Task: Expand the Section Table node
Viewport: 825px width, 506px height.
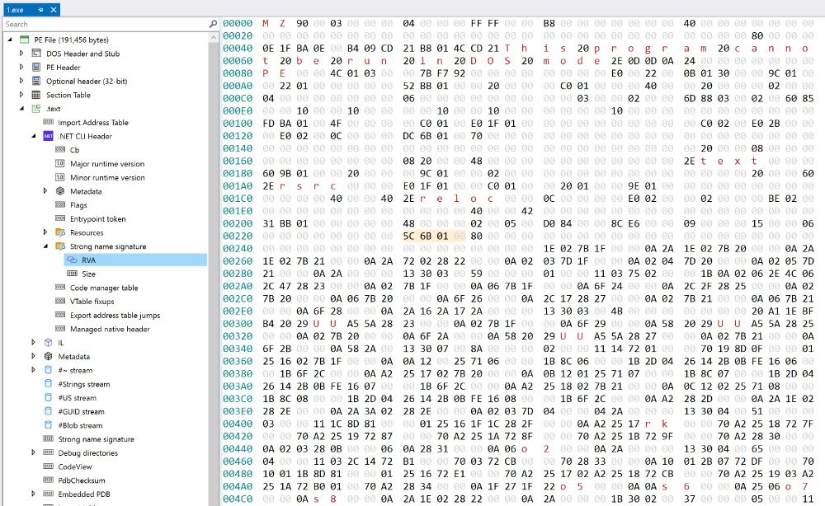Action: click(21, 95)
